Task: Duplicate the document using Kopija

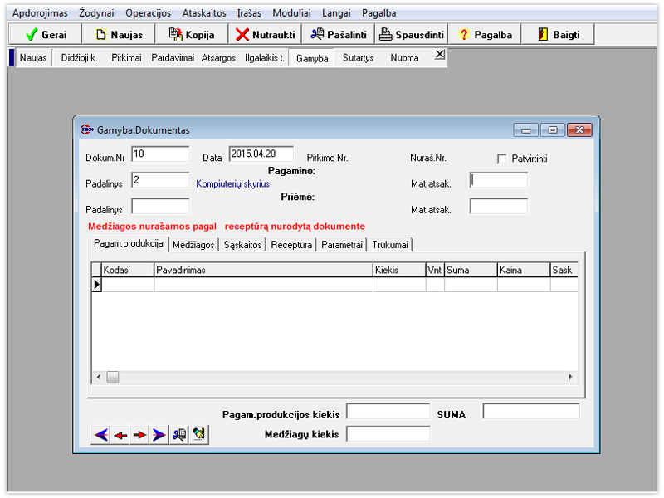Action: click(x=192, y=34)
